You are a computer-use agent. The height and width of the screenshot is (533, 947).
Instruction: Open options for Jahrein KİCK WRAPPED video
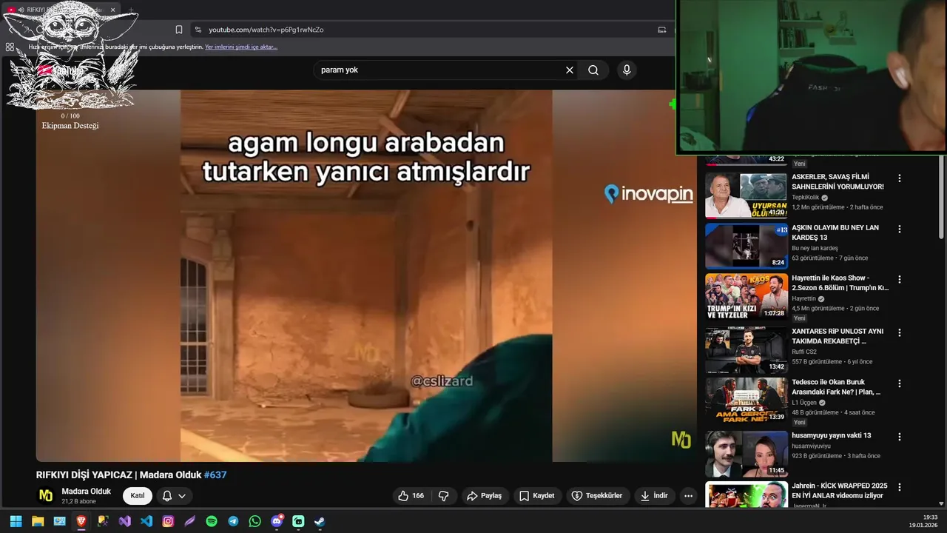pos(900,487)
